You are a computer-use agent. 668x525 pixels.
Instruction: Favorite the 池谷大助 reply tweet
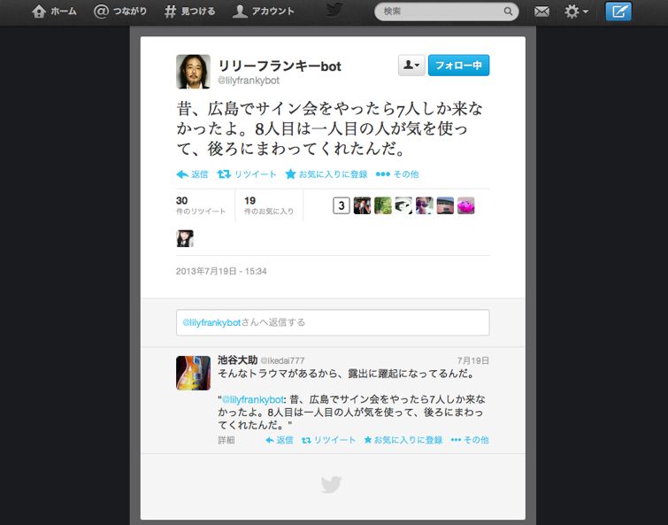pos(403,440)
